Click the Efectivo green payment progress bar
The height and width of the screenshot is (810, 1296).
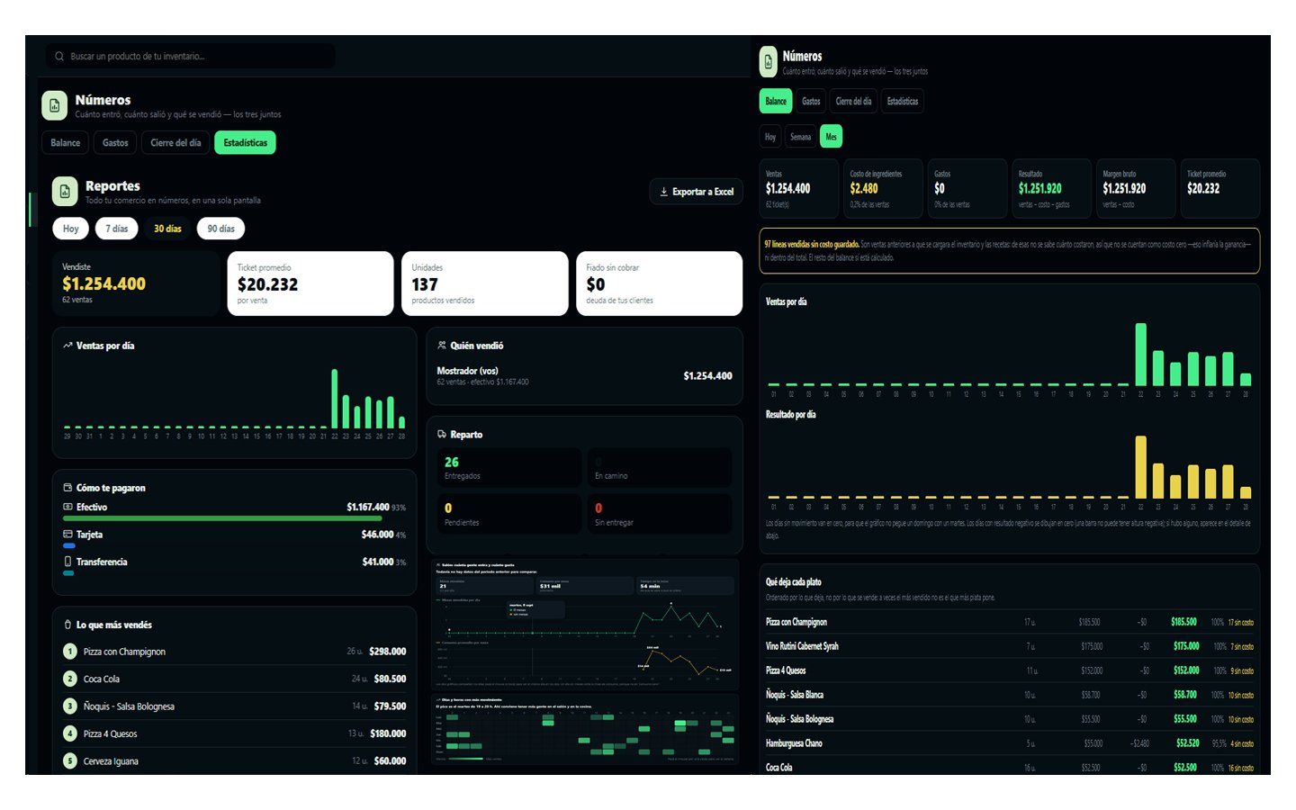click(x=222, y=518)
